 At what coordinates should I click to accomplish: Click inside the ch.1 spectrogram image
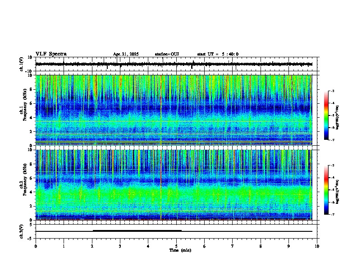tap(174, 110)
